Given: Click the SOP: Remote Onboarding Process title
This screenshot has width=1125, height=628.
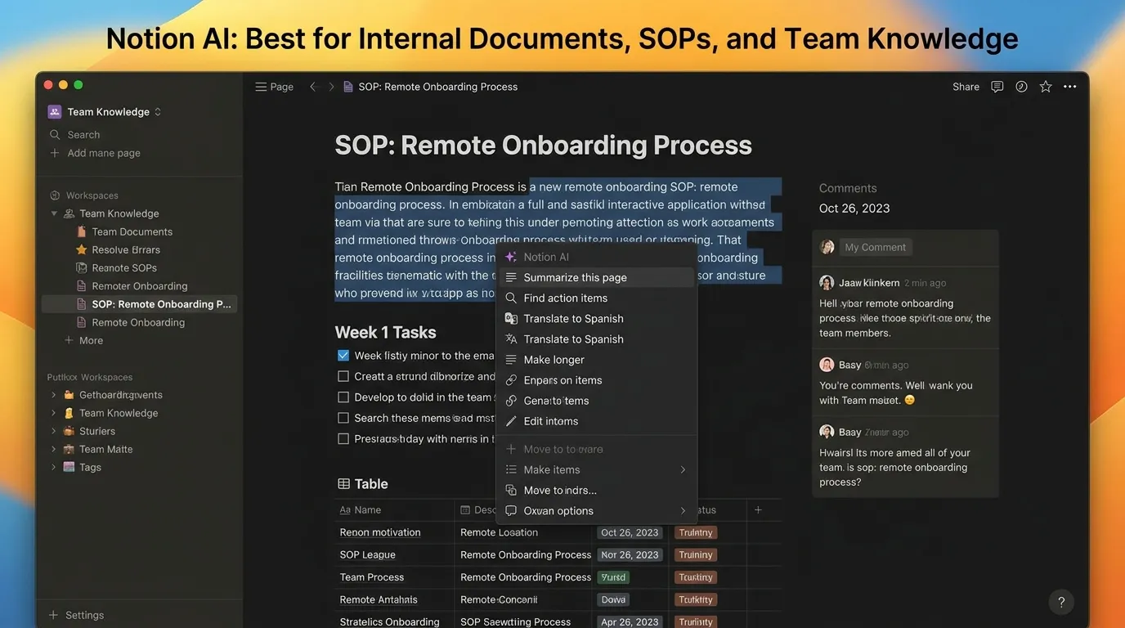Looking at the screenshot, I should click(543, 145).
